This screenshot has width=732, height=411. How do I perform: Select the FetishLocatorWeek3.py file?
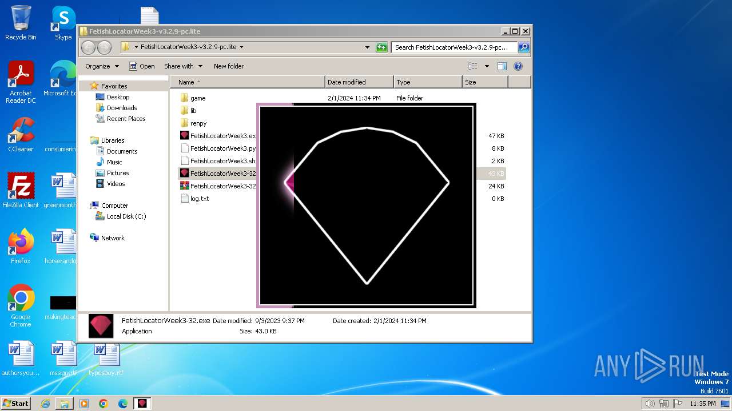(x=218, y=148)
